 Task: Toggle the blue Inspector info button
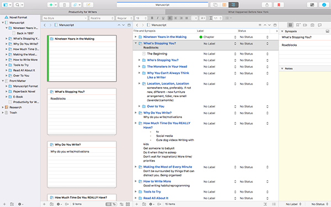tap(324, 4)
